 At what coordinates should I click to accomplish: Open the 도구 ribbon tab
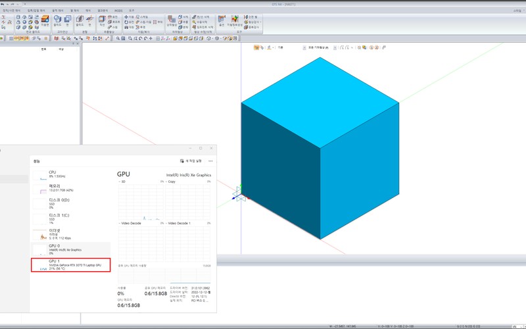click(x=132, y=11)
